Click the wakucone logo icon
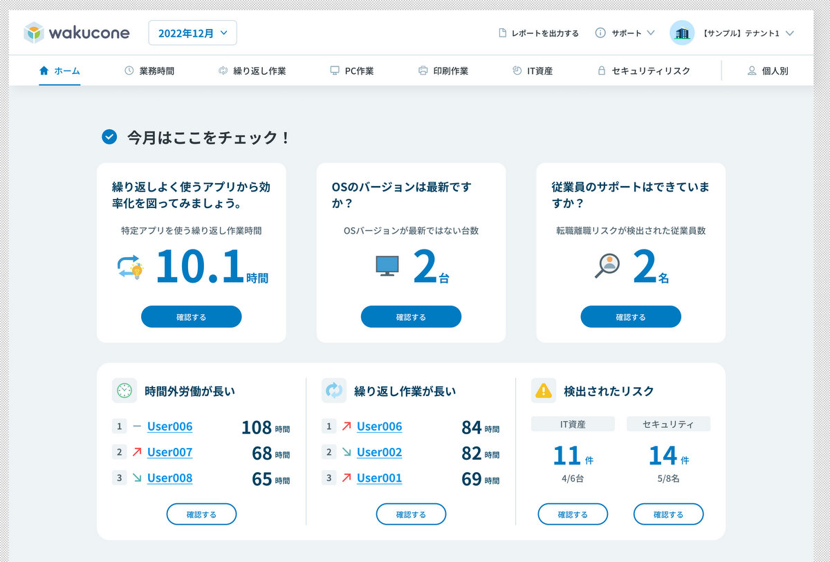The height and width of the screenshot is (562, 830). 33,32
